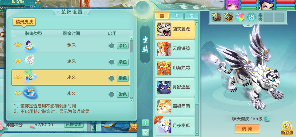Collapse the mount decoration toolbar arrow
296x137 pixels.
[248, 25]
